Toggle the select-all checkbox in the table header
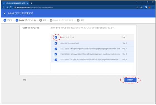156x105 pixels. coord(56,37)
